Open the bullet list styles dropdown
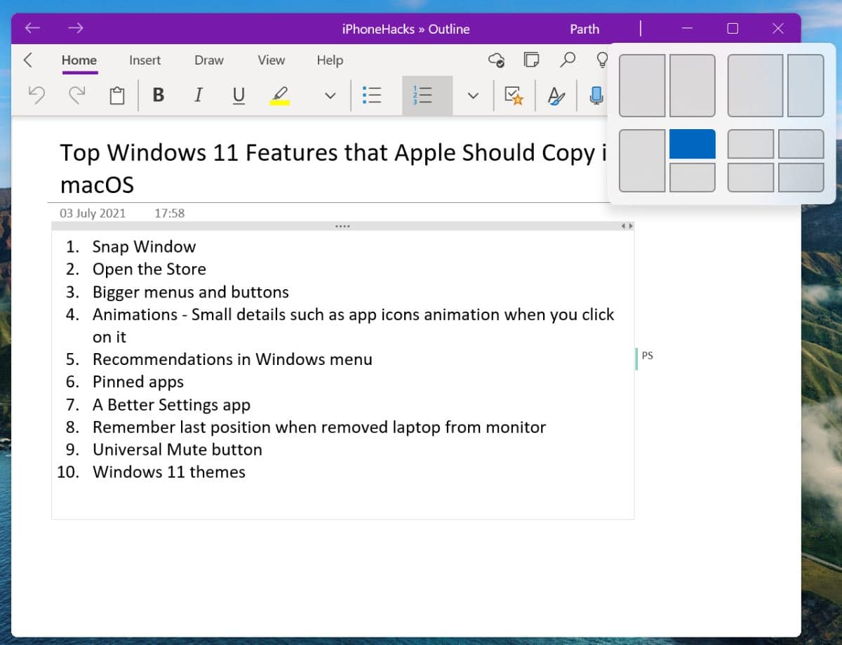This screenshot has width=842, height=645. [372, 95]
